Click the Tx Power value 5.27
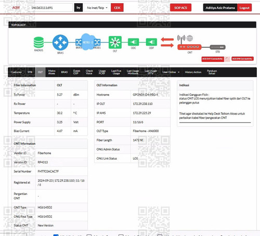Screen dimensions: 260x236 (x=60, y=95)
